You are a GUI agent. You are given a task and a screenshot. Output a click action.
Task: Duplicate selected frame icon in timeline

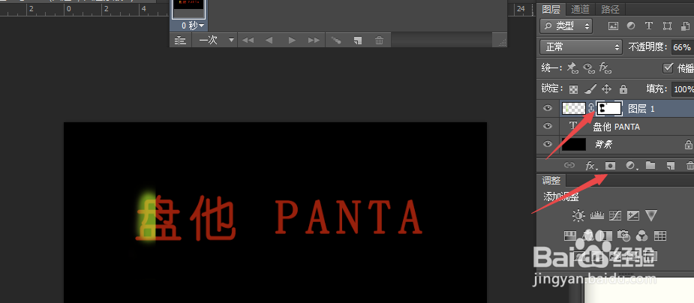(x=358, y=40)
